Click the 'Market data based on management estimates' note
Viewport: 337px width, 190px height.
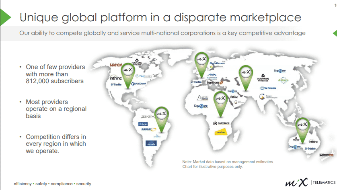[x=228, y=161]
